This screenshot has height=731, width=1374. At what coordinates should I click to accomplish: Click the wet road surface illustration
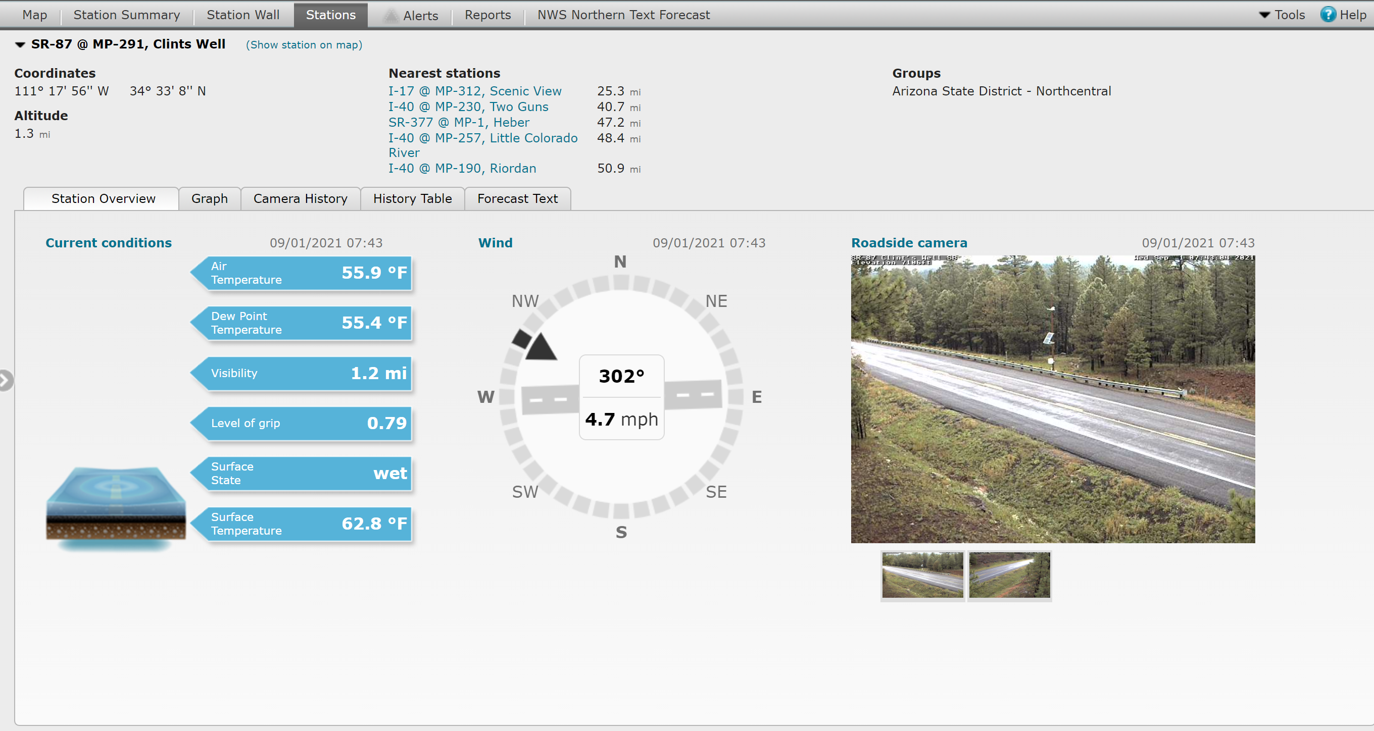click(x=115, y=501)
